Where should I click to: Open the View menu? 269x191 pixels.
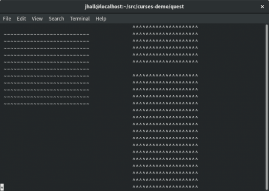click(37, 19)
